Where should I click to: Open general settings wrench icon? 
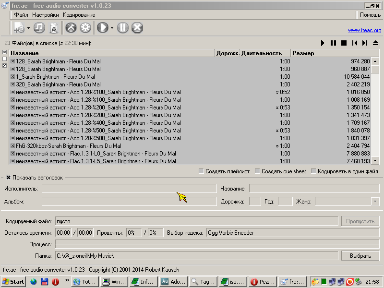pyautogui.click(x=71, y=28)
